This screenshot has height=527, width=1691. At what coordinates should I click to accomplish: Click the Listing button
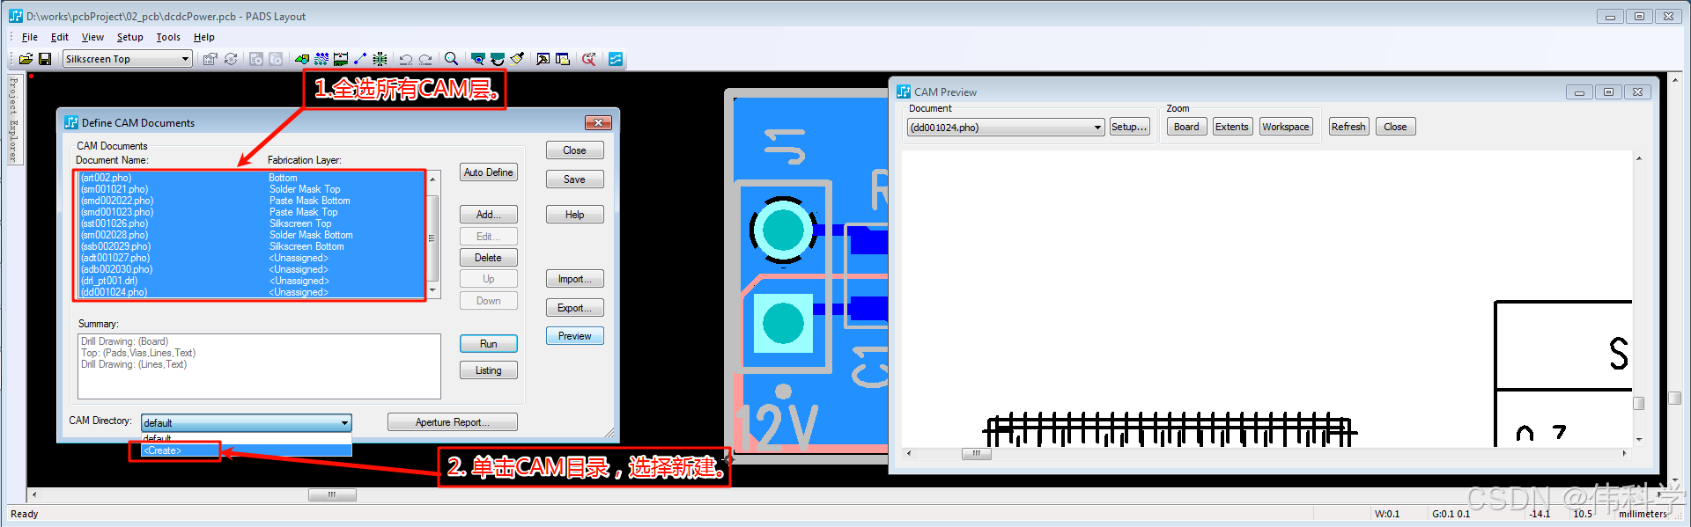pyautogui.click(x=488, y=370)
